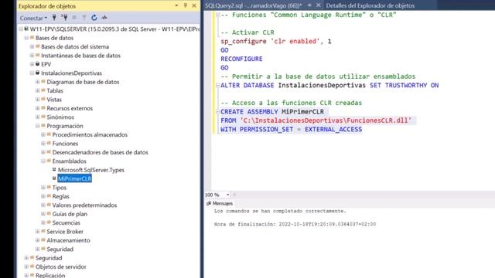Click TRUSTWORTHY keyword in ALTER DATABASE line
This screenshot has width=495, height=278.
(405, 86)
